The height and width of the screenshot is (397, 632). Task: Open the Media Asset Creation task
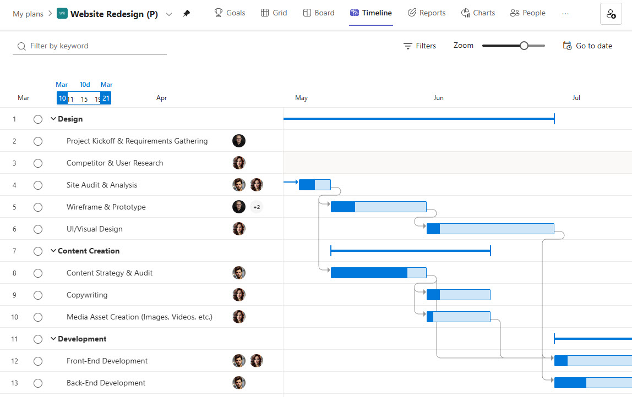(x=139, y=317)
